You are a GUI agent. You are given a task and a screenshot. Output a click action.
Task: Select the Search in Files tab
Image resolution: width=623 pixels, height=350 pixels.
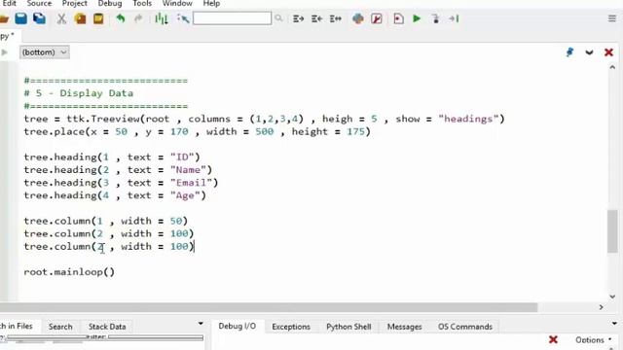(17, 327)
